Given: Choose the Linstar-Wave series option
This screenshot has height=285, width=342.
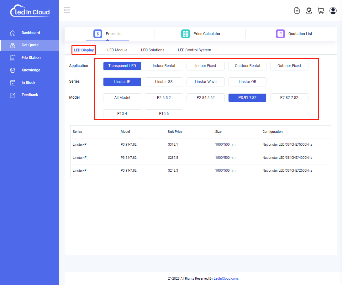Looking at the screenshot, I should pyautogui.click(x=205, y=82).
